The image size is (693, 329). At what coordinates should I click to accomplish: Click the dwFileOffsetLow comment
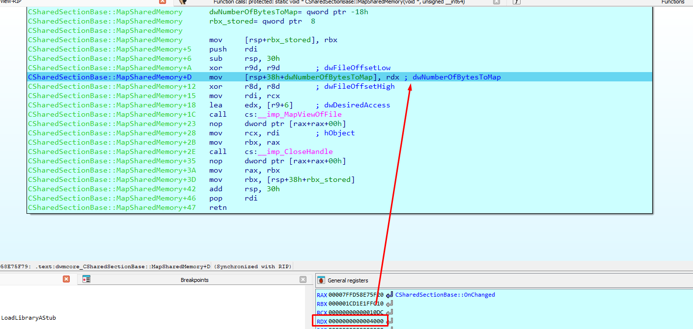(x=353, y=68)
